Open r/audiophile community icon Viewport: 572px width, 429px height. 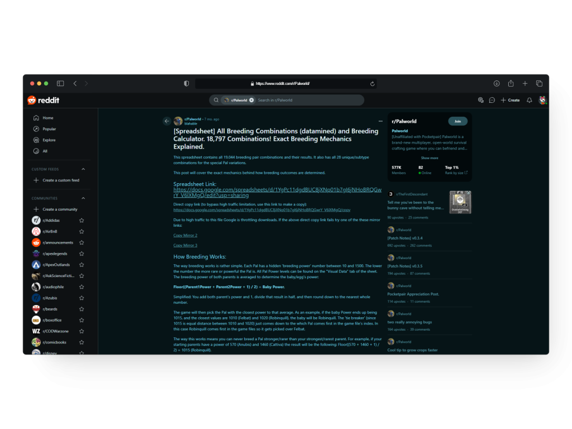point(36,287)
